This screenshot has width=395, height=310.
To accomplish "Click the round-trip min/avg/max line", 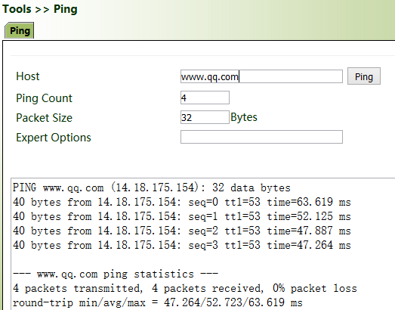I will point(157,302).
